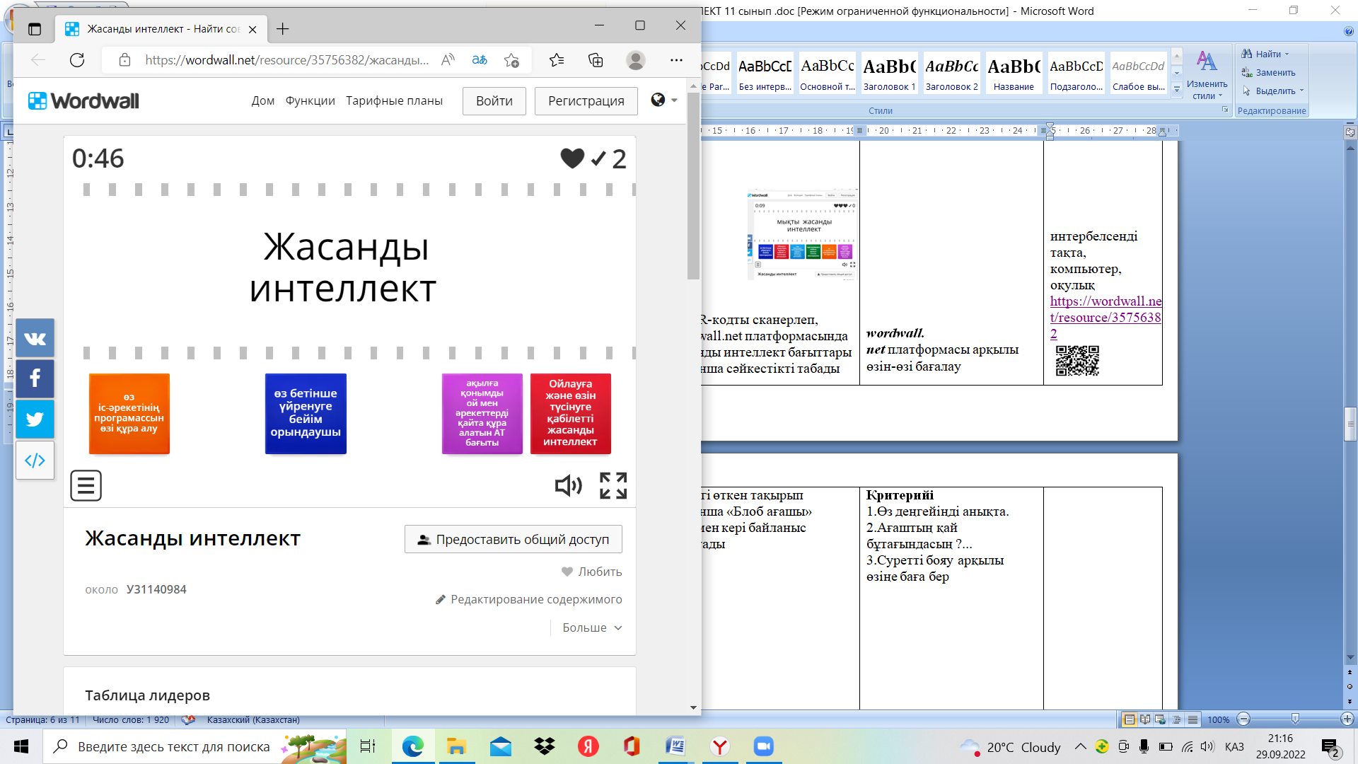Image resolution: width=1358 pixels, height=764 pixels.
Task: Open the Дом menu item
Action: click(x=262, y=100)
